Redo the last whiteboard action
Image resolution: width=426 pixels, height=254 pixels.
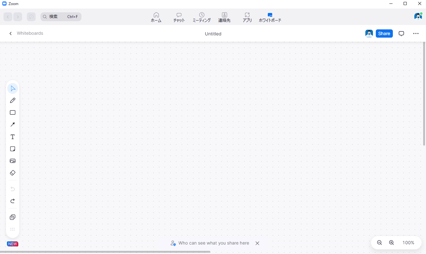[x=13, y=201]
